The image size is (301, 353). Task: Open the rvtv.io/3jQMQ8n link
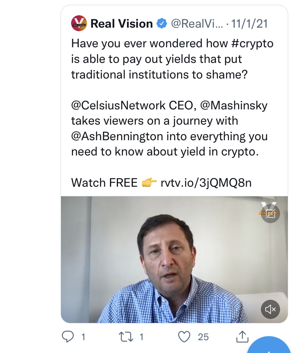coord(206,183)
